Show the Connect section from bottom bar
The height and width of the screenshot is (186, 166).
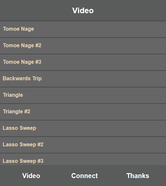[x=84, y=176]
